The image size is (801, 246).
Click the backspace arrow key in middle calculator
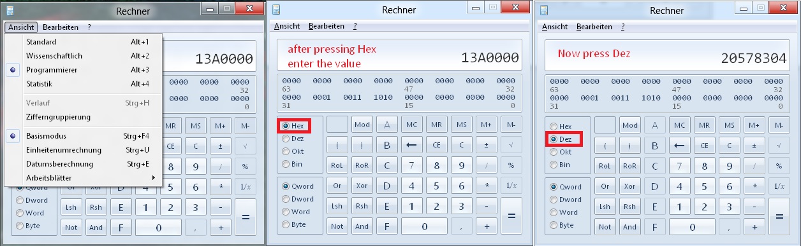point(412,145)
